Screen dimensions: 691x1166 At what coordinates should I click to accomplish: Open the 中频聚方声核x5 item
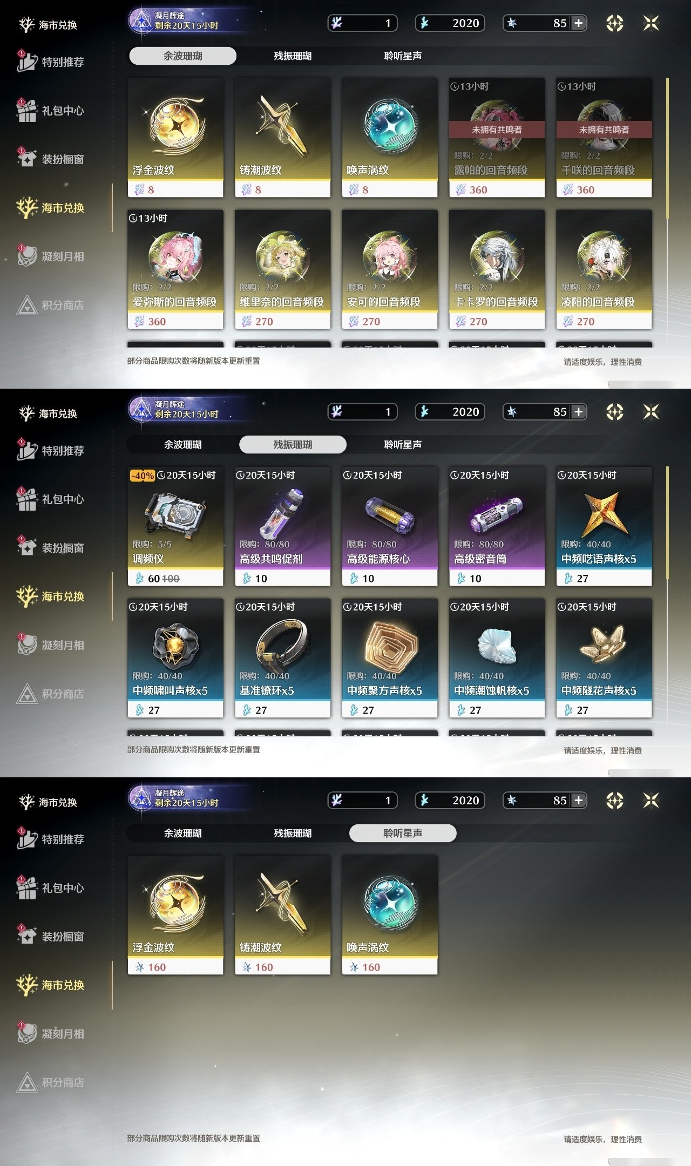[390, 658]
